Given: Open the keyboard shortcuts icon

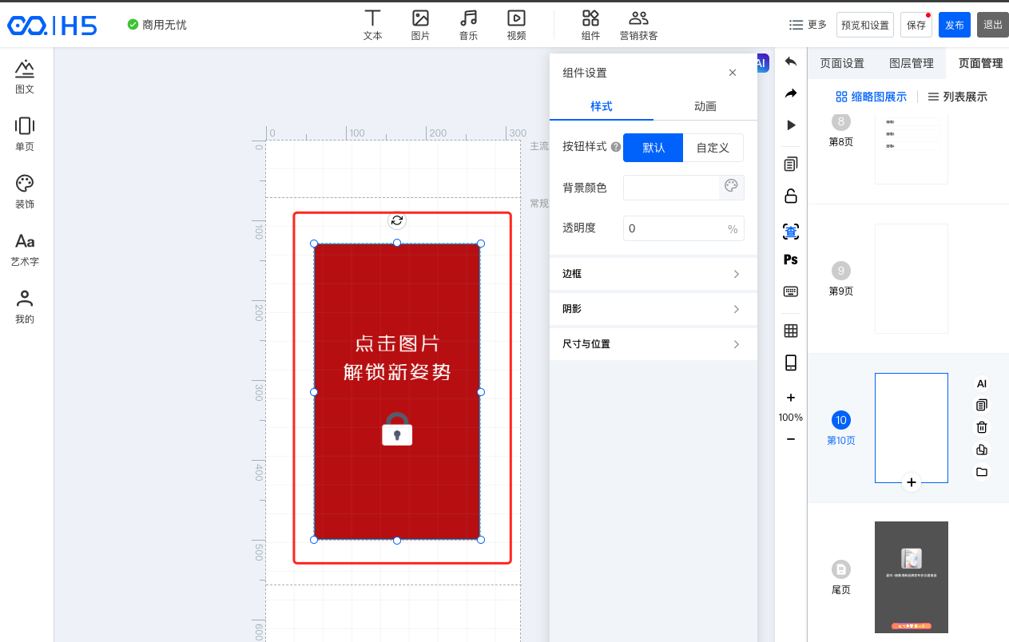Looking at the screenshot, I should coord(791,291).
